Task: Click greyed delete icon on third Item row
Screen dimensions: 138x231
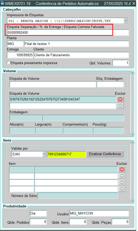Action: click(122, 182)
